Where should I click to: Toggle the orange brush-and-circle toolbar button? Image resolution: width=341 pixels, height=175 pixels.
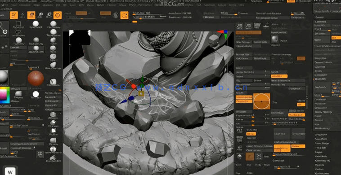(x=124, y=15)
